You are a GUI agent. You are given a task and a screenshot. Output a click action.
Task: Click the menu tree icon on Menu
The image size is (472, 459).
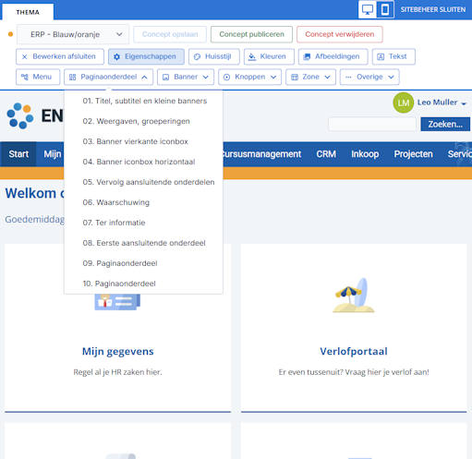click(x=25, y=77)
